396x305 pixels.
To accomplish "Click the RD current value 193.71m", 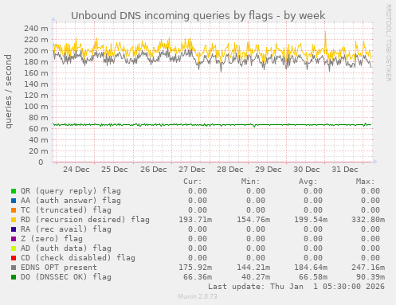I will [195, 220].
